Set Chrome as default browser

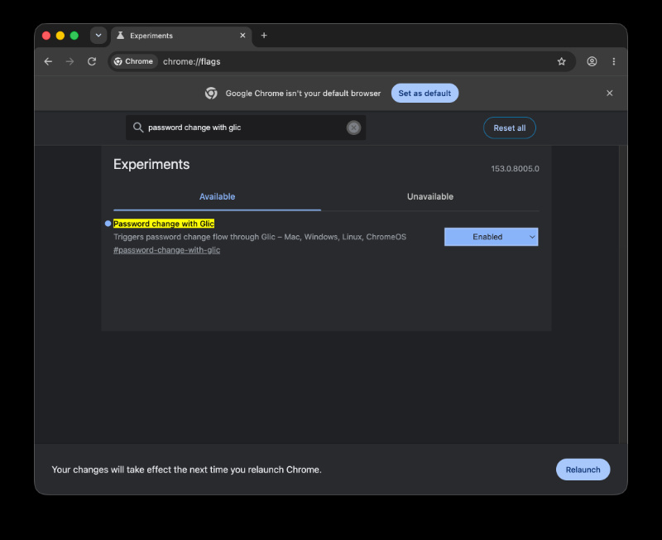[425, 94]
